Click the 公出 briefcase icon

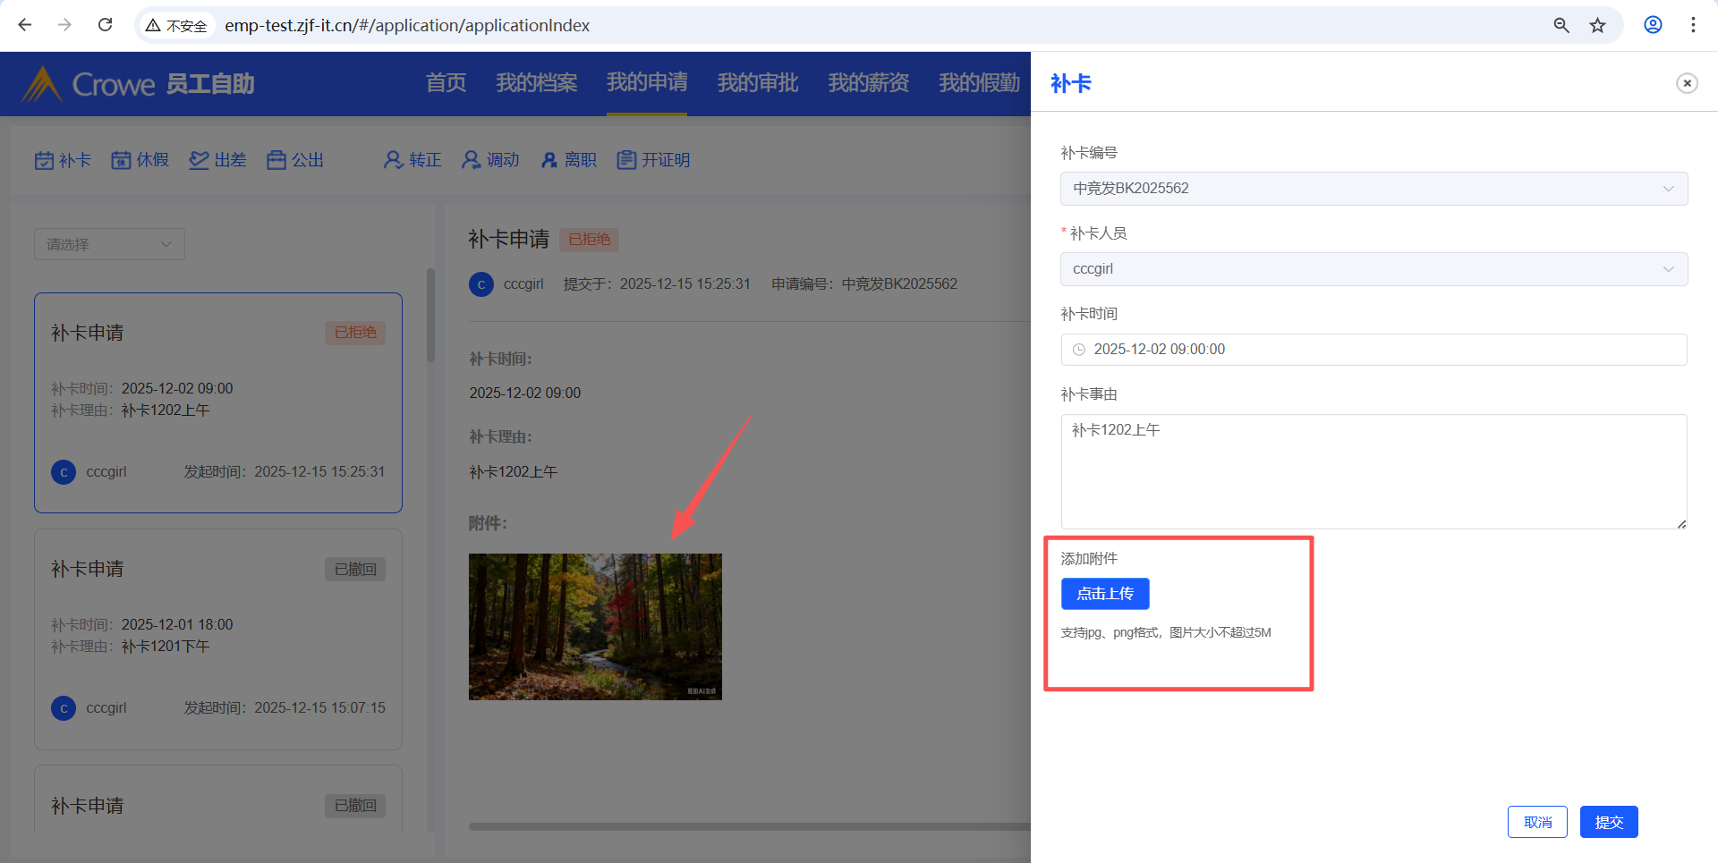(276, 160)
